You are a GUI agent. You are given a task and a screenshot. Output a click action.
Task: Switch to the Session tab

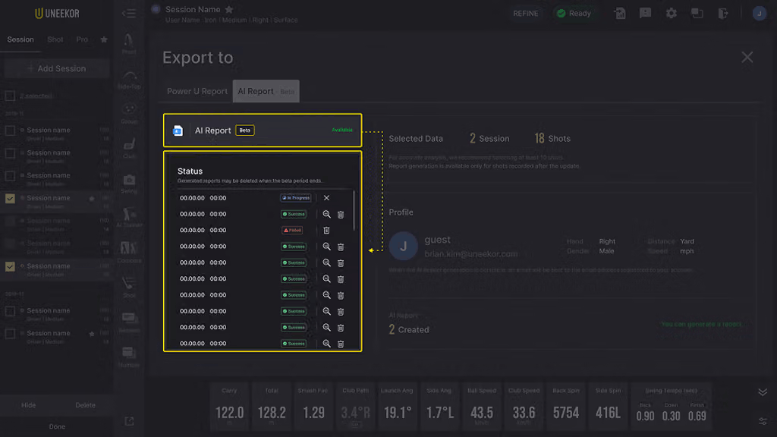20,39
